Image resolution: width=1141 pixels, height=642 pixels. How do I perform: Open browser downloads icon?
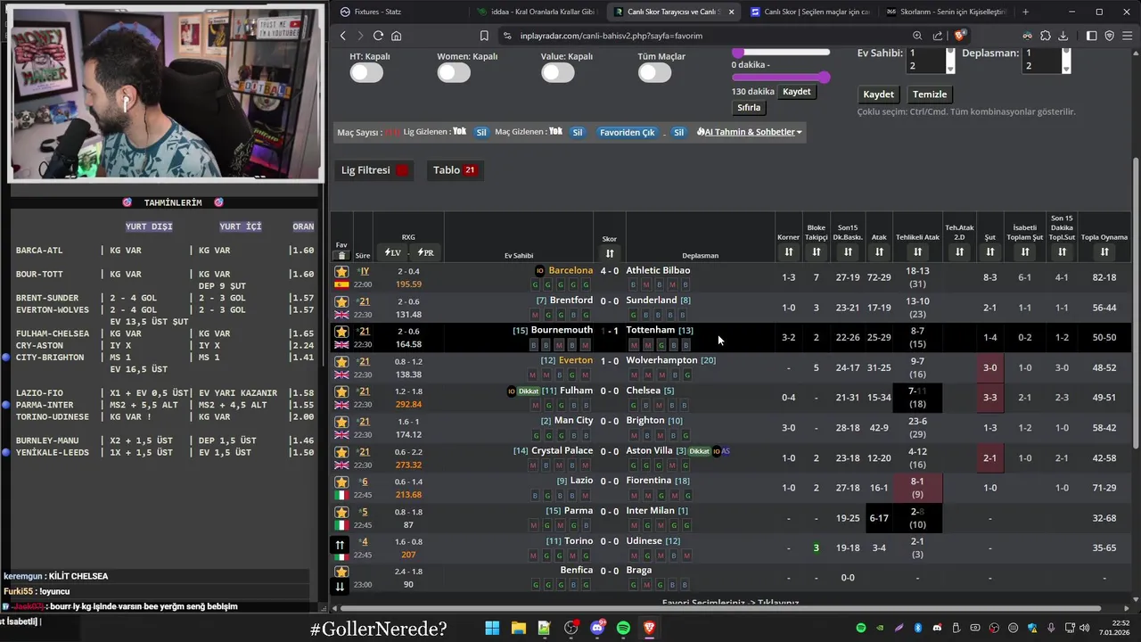(1063, 36)
